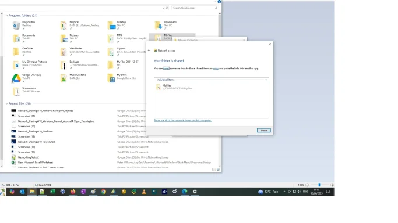Open File Explorer from the taskbar
This screenshot has width=398, height=223.
(x=32, y=192)
